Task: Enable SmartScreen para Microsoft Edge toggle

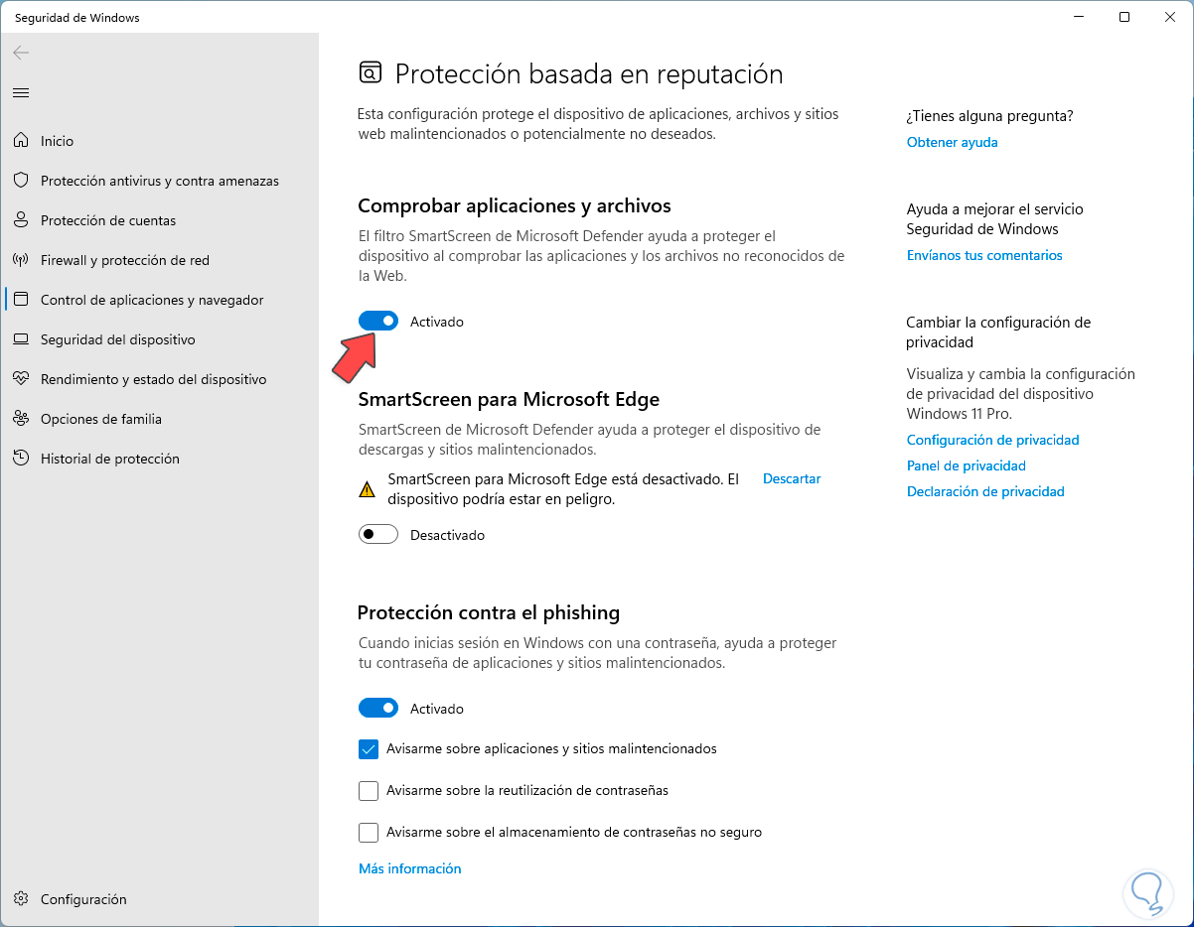Action: [x=378, y=535]
